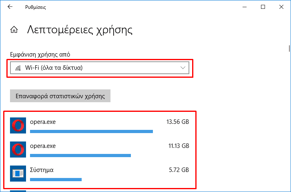Click the 11.13 GB usage value
291x192 pixels.
click(179, 146)
